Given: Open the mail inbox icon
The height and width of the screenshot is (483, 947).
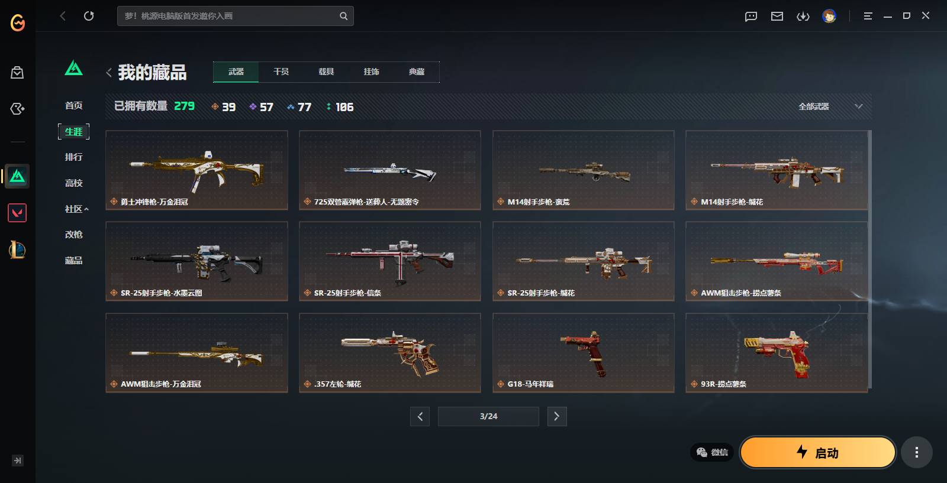Looking at the screenshot, I should pos(777,16).
